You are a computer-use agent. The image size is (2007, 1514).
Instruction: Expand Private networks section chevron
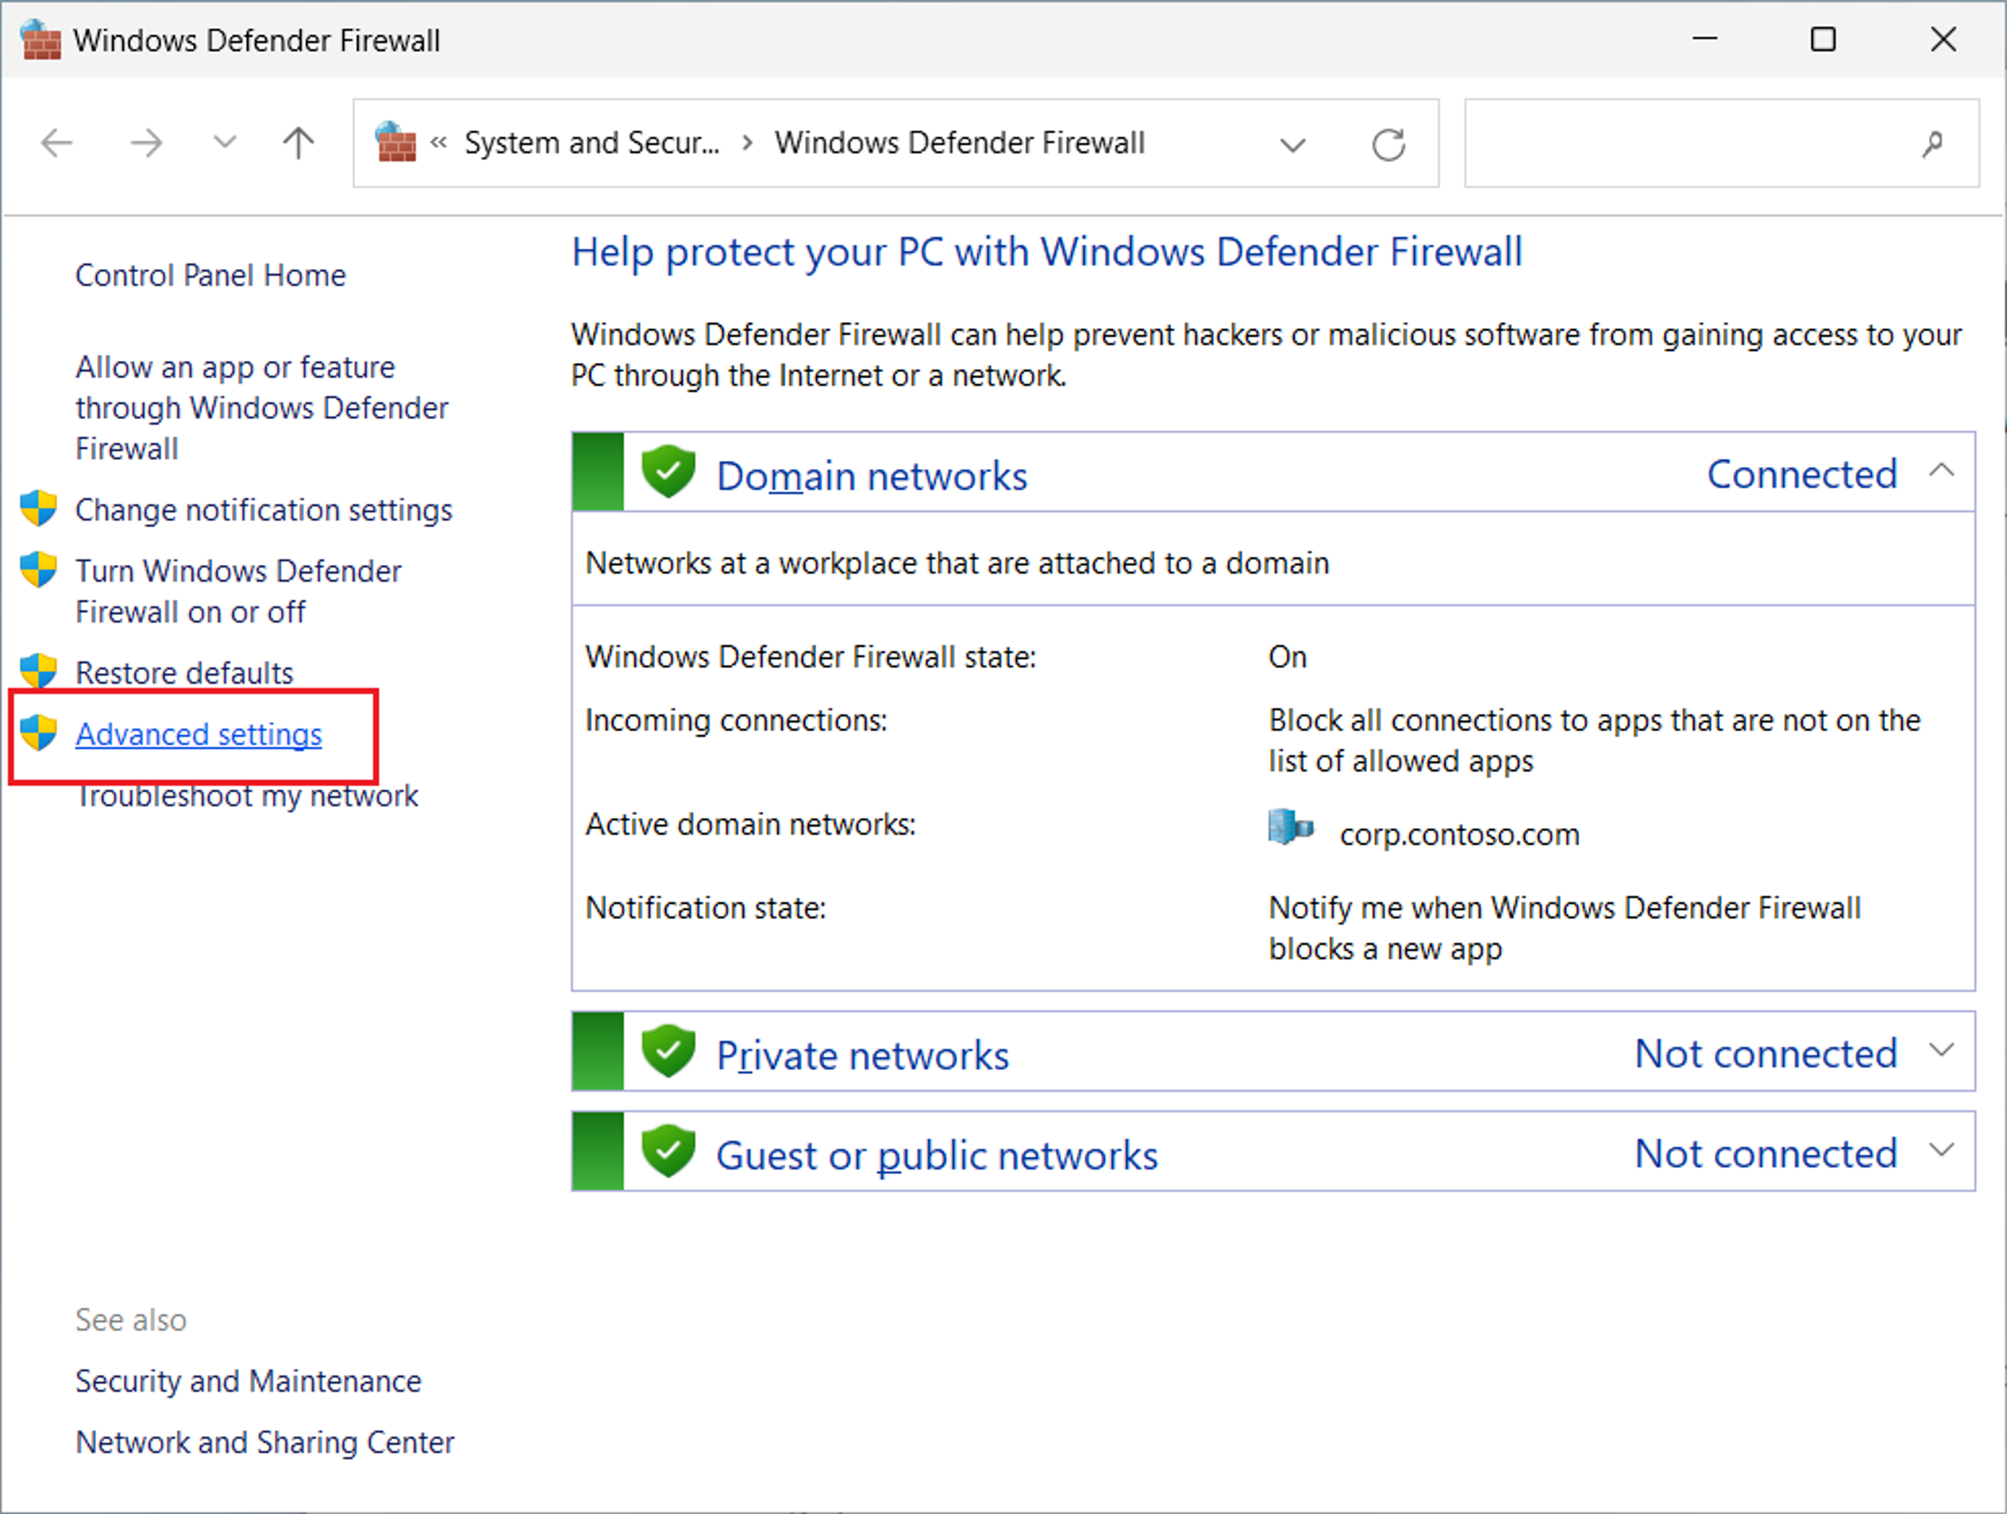pyautogui.click(x=1941, y=1050)
